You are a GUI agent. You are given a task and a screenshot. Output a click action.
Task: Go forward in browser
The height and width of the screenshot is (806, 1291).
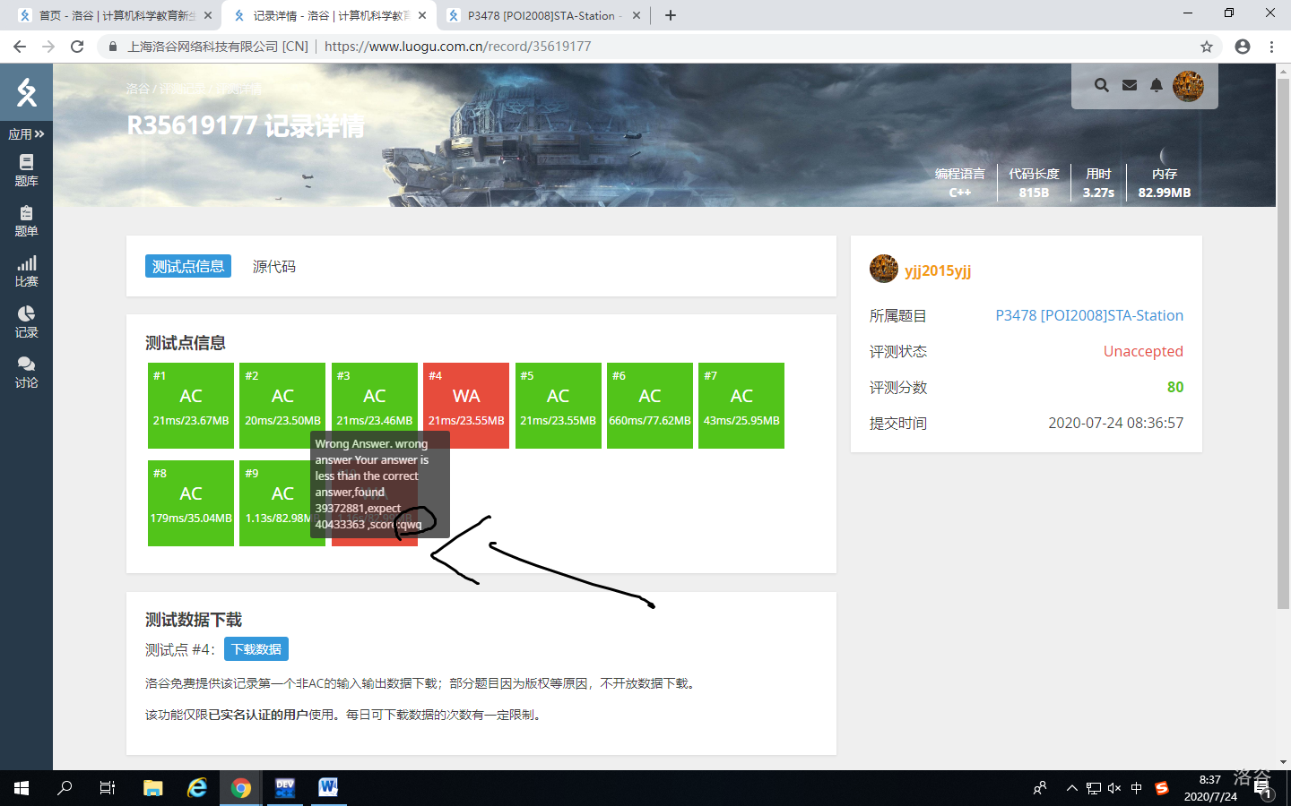coord(48,47)
